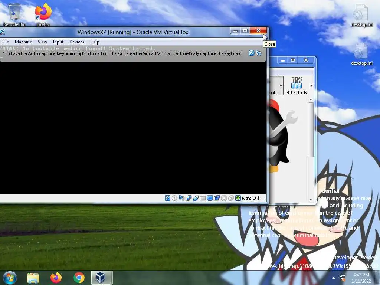Click the network adapters status icon
Image resolution: width=380 pixels, height=285 pixels.
pos(189,198)
